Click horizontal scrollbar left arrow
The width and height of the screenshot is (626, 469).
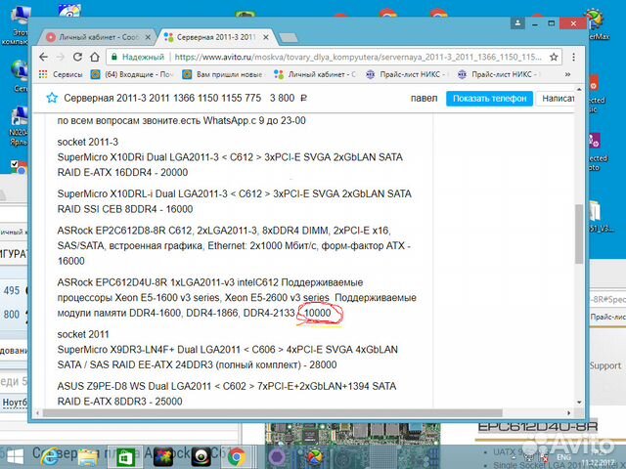37,412
